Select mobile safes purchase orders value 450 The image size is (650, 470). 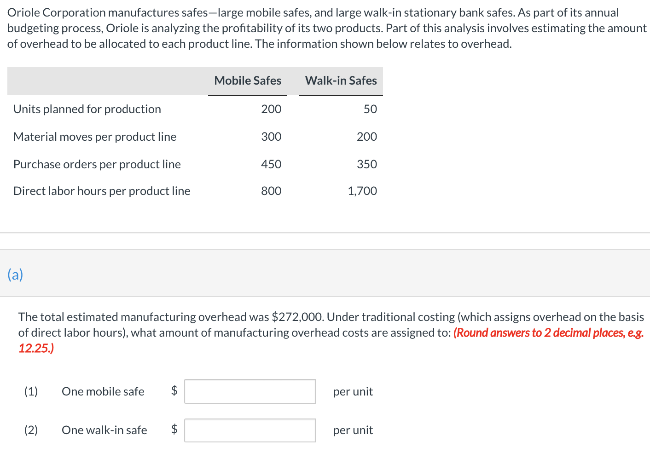[271, 164]
